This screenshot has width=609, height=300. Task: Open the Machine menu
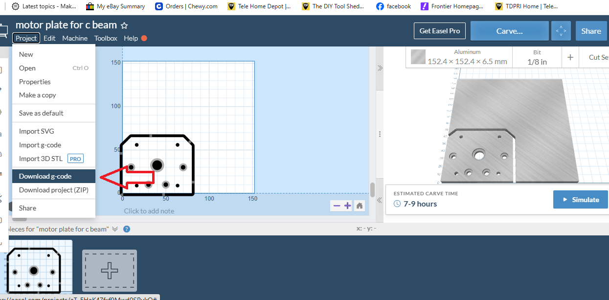[75, 38]
